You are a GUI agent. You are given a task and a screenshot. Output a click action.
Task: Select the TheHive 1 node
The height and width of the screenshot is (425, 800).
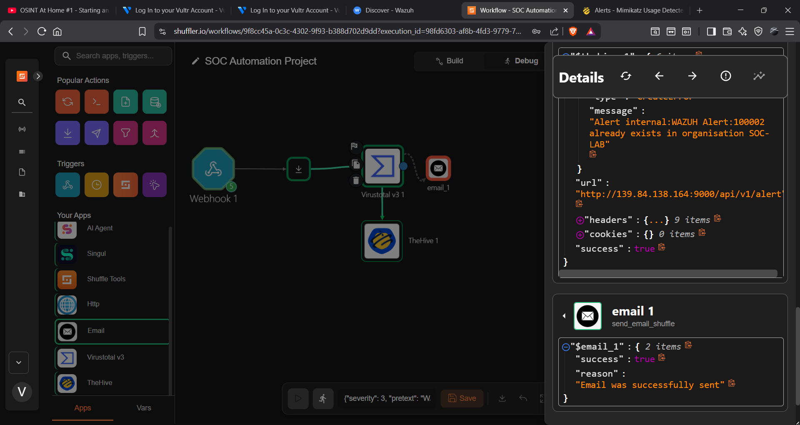point(382,241)
